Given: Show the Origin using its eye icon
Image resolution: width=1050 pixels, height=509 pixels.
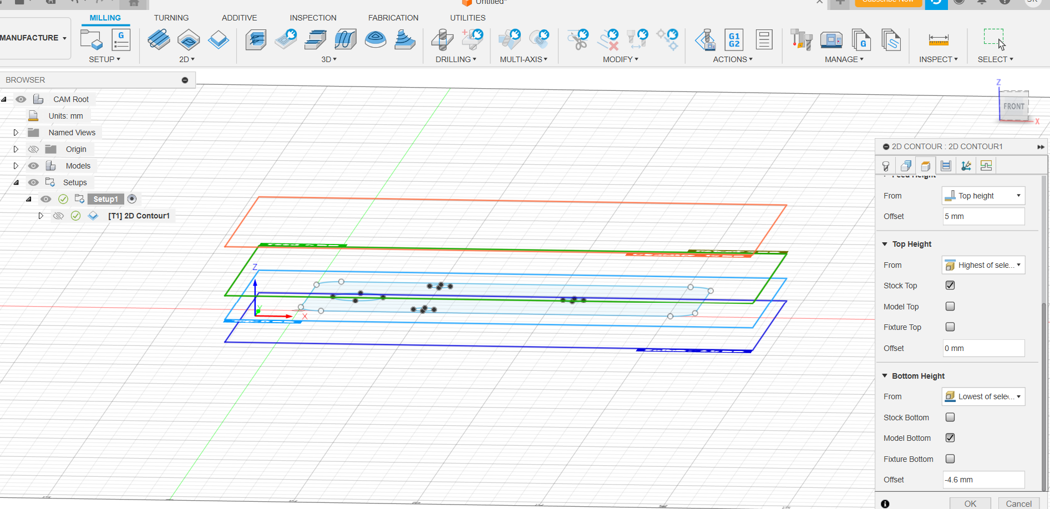Looking at the screenshot, I should (x=33, y=149).
